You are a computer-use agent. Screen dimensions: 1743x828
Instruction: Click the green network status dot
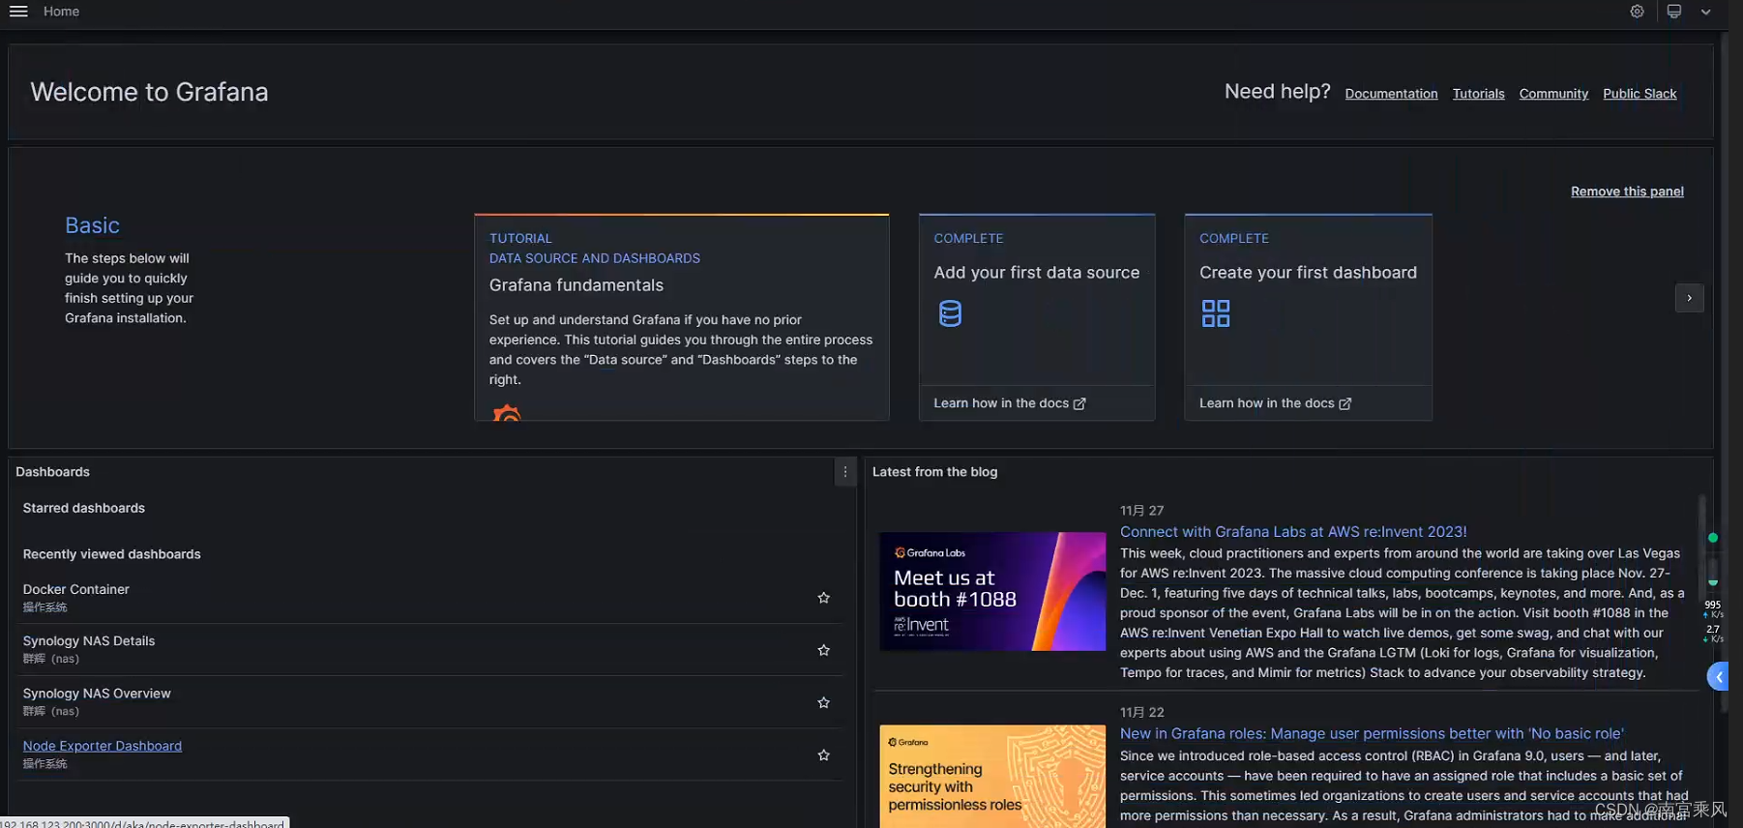click(x=1713, y=538)
